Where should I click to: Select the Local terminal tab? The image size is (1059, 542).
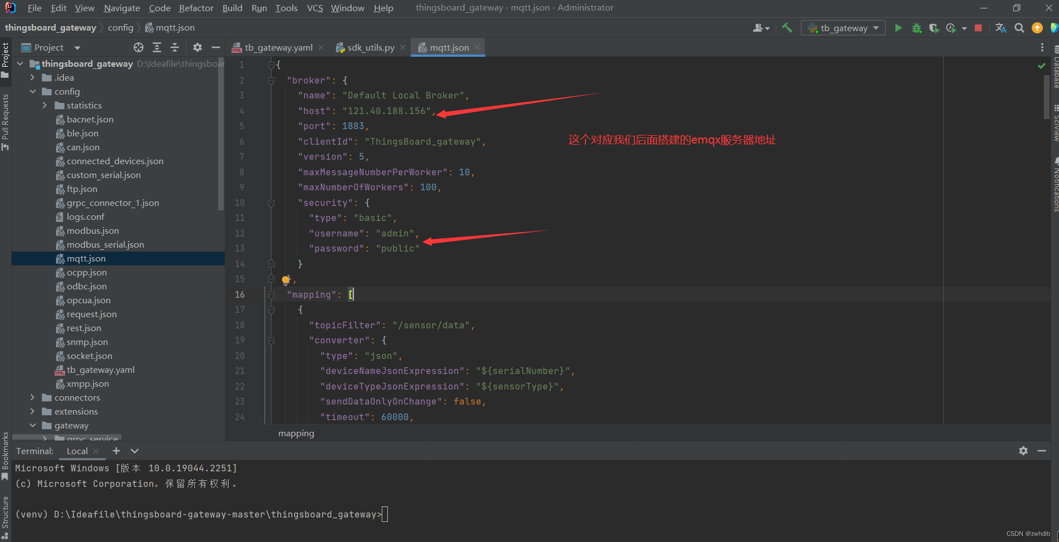pyautogui.click(x=77, y=451)
